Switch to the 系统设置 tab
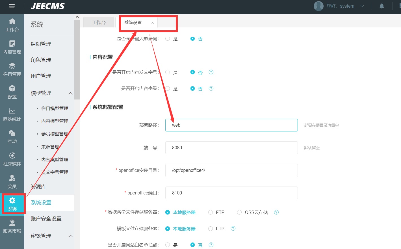 (x=133, y=23)
